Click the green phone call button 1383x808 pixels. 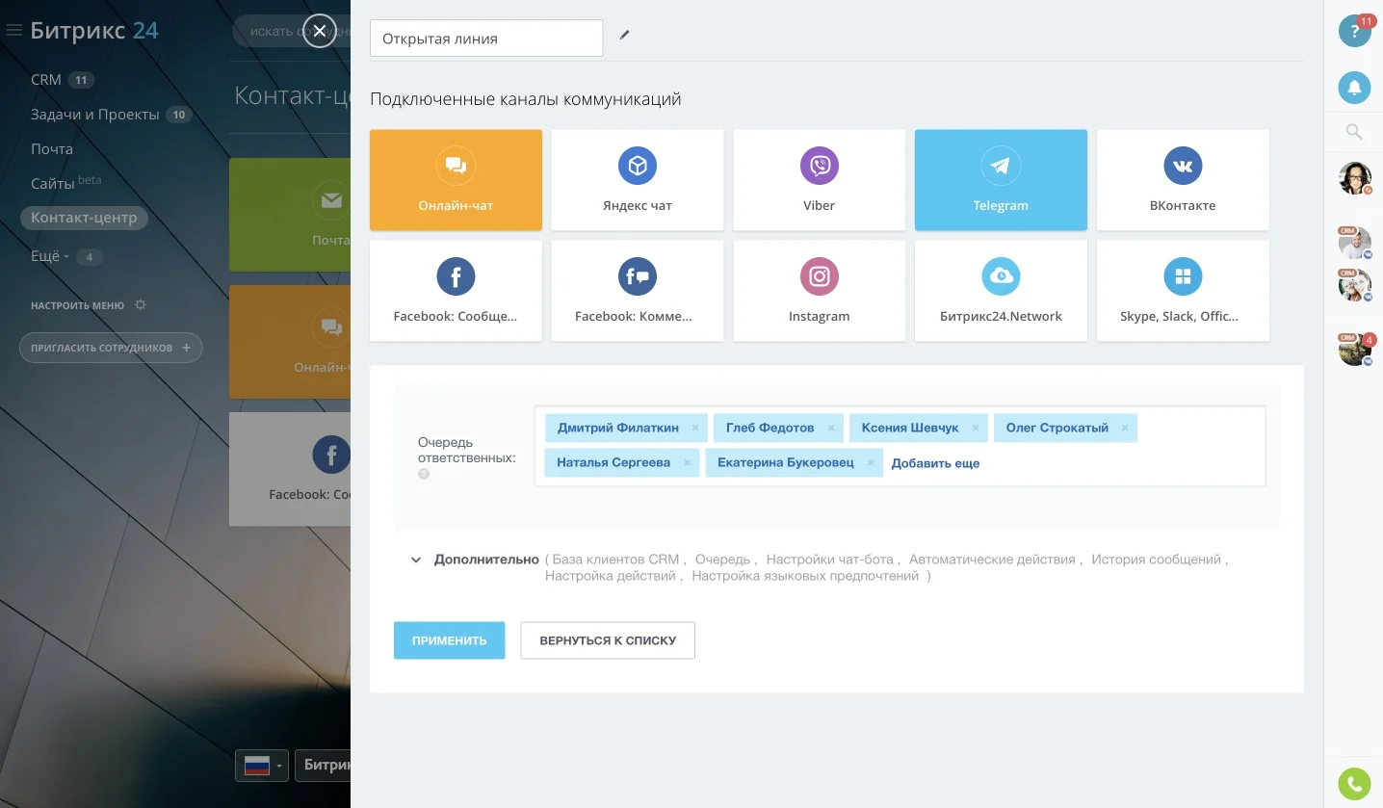[x=1354, y=784]
